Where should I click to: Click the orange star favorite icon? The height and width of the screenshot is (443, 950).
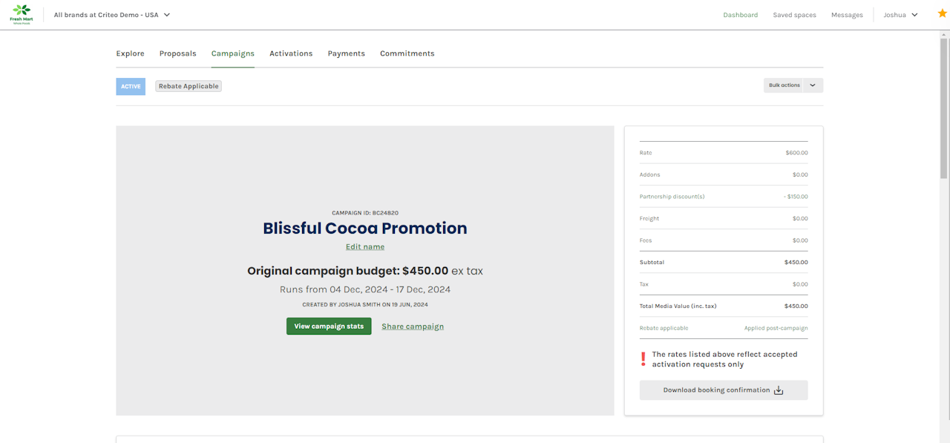[942, 14]
